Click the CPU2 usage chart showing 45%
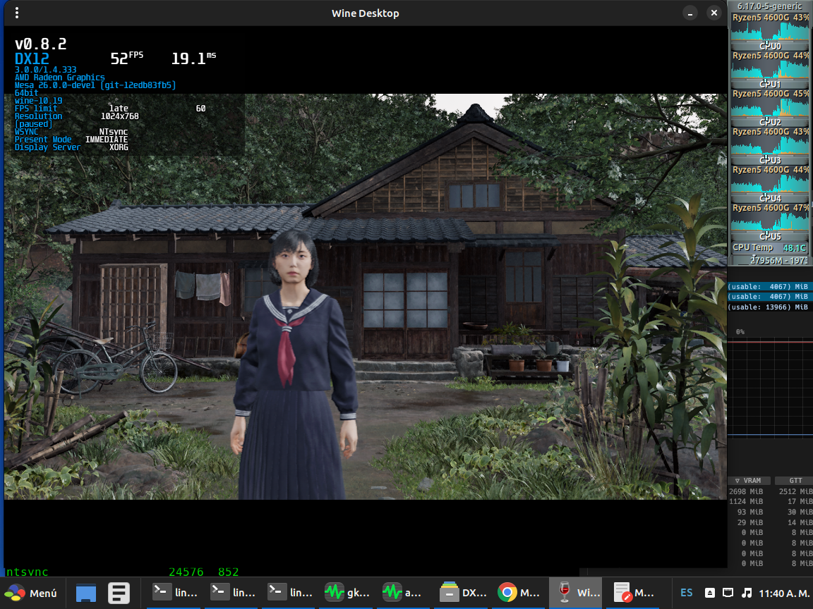 (770, 103)
